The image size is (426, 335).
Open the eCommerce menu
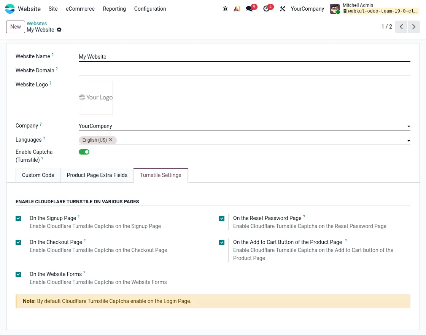pos(80,9)
